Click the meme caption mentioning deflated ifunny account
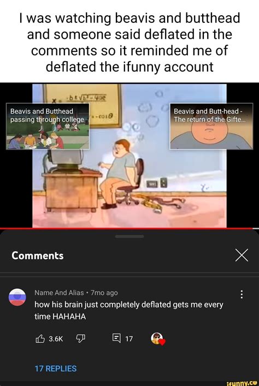Viewport: 259px width, 386px height. pos(129,43)
